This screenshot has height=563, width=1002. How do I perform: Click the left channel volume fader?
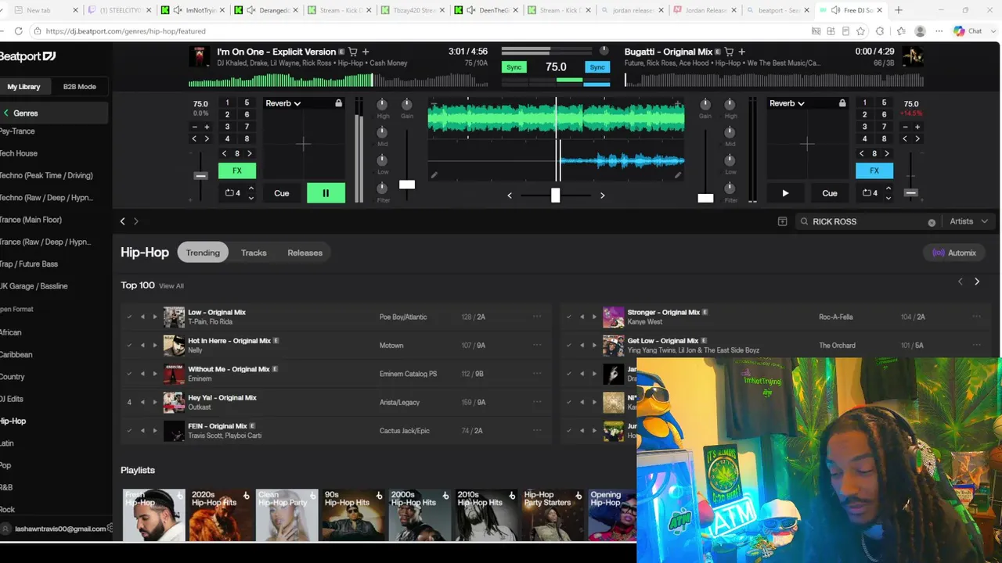[x=407, y=185]
